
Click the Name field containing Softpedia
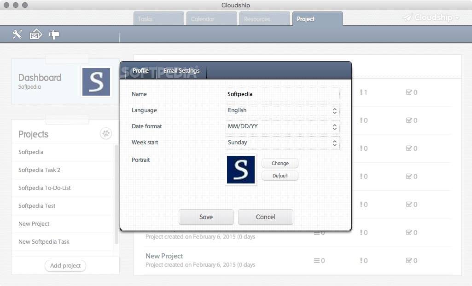click(x=282, y=94)
